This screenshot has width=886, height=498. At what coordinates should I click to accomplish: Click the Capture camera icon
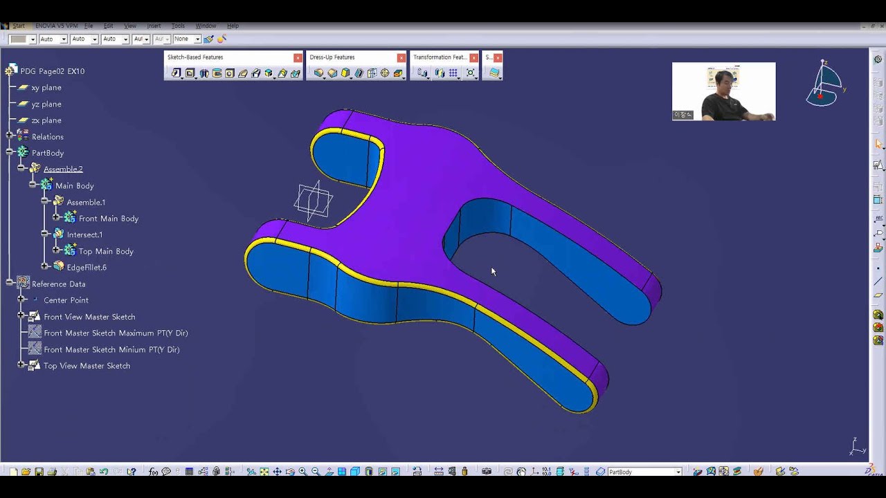pyautogui.click(x=487, y=472)
